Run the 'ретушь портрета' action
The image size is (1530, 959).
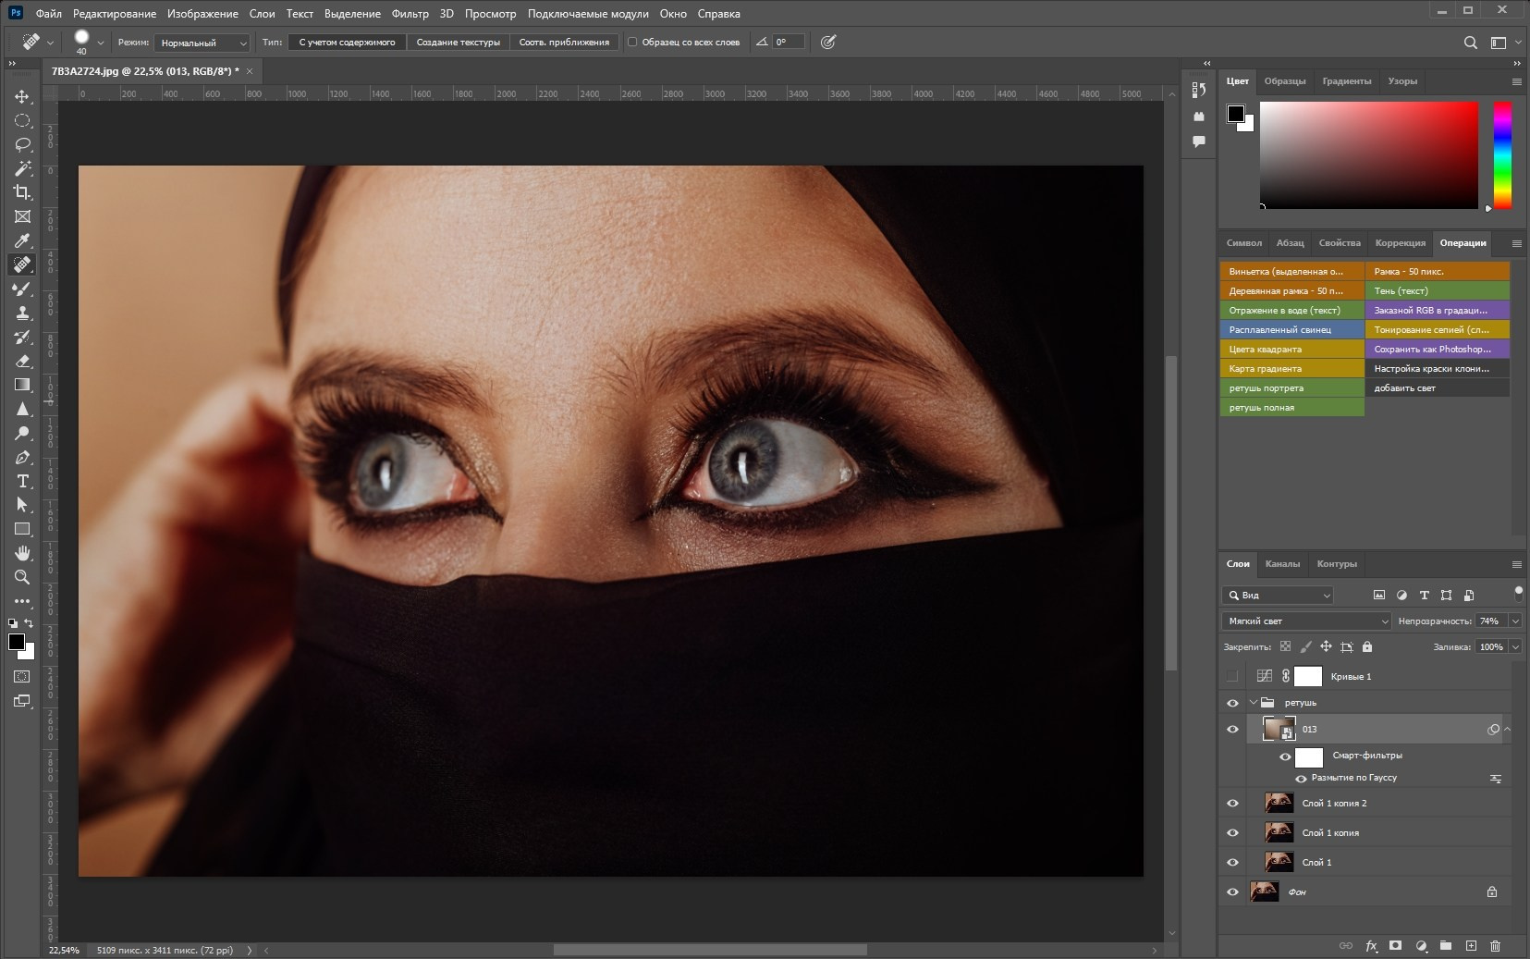[1291, 388]
